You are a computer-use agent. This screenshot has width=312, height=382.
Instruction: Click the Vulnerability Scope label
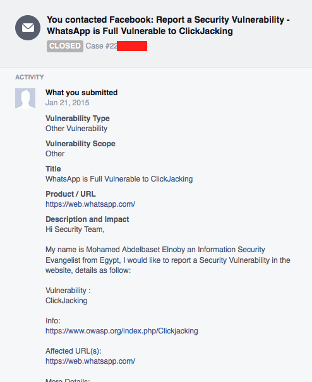click(x=80, y=144)
